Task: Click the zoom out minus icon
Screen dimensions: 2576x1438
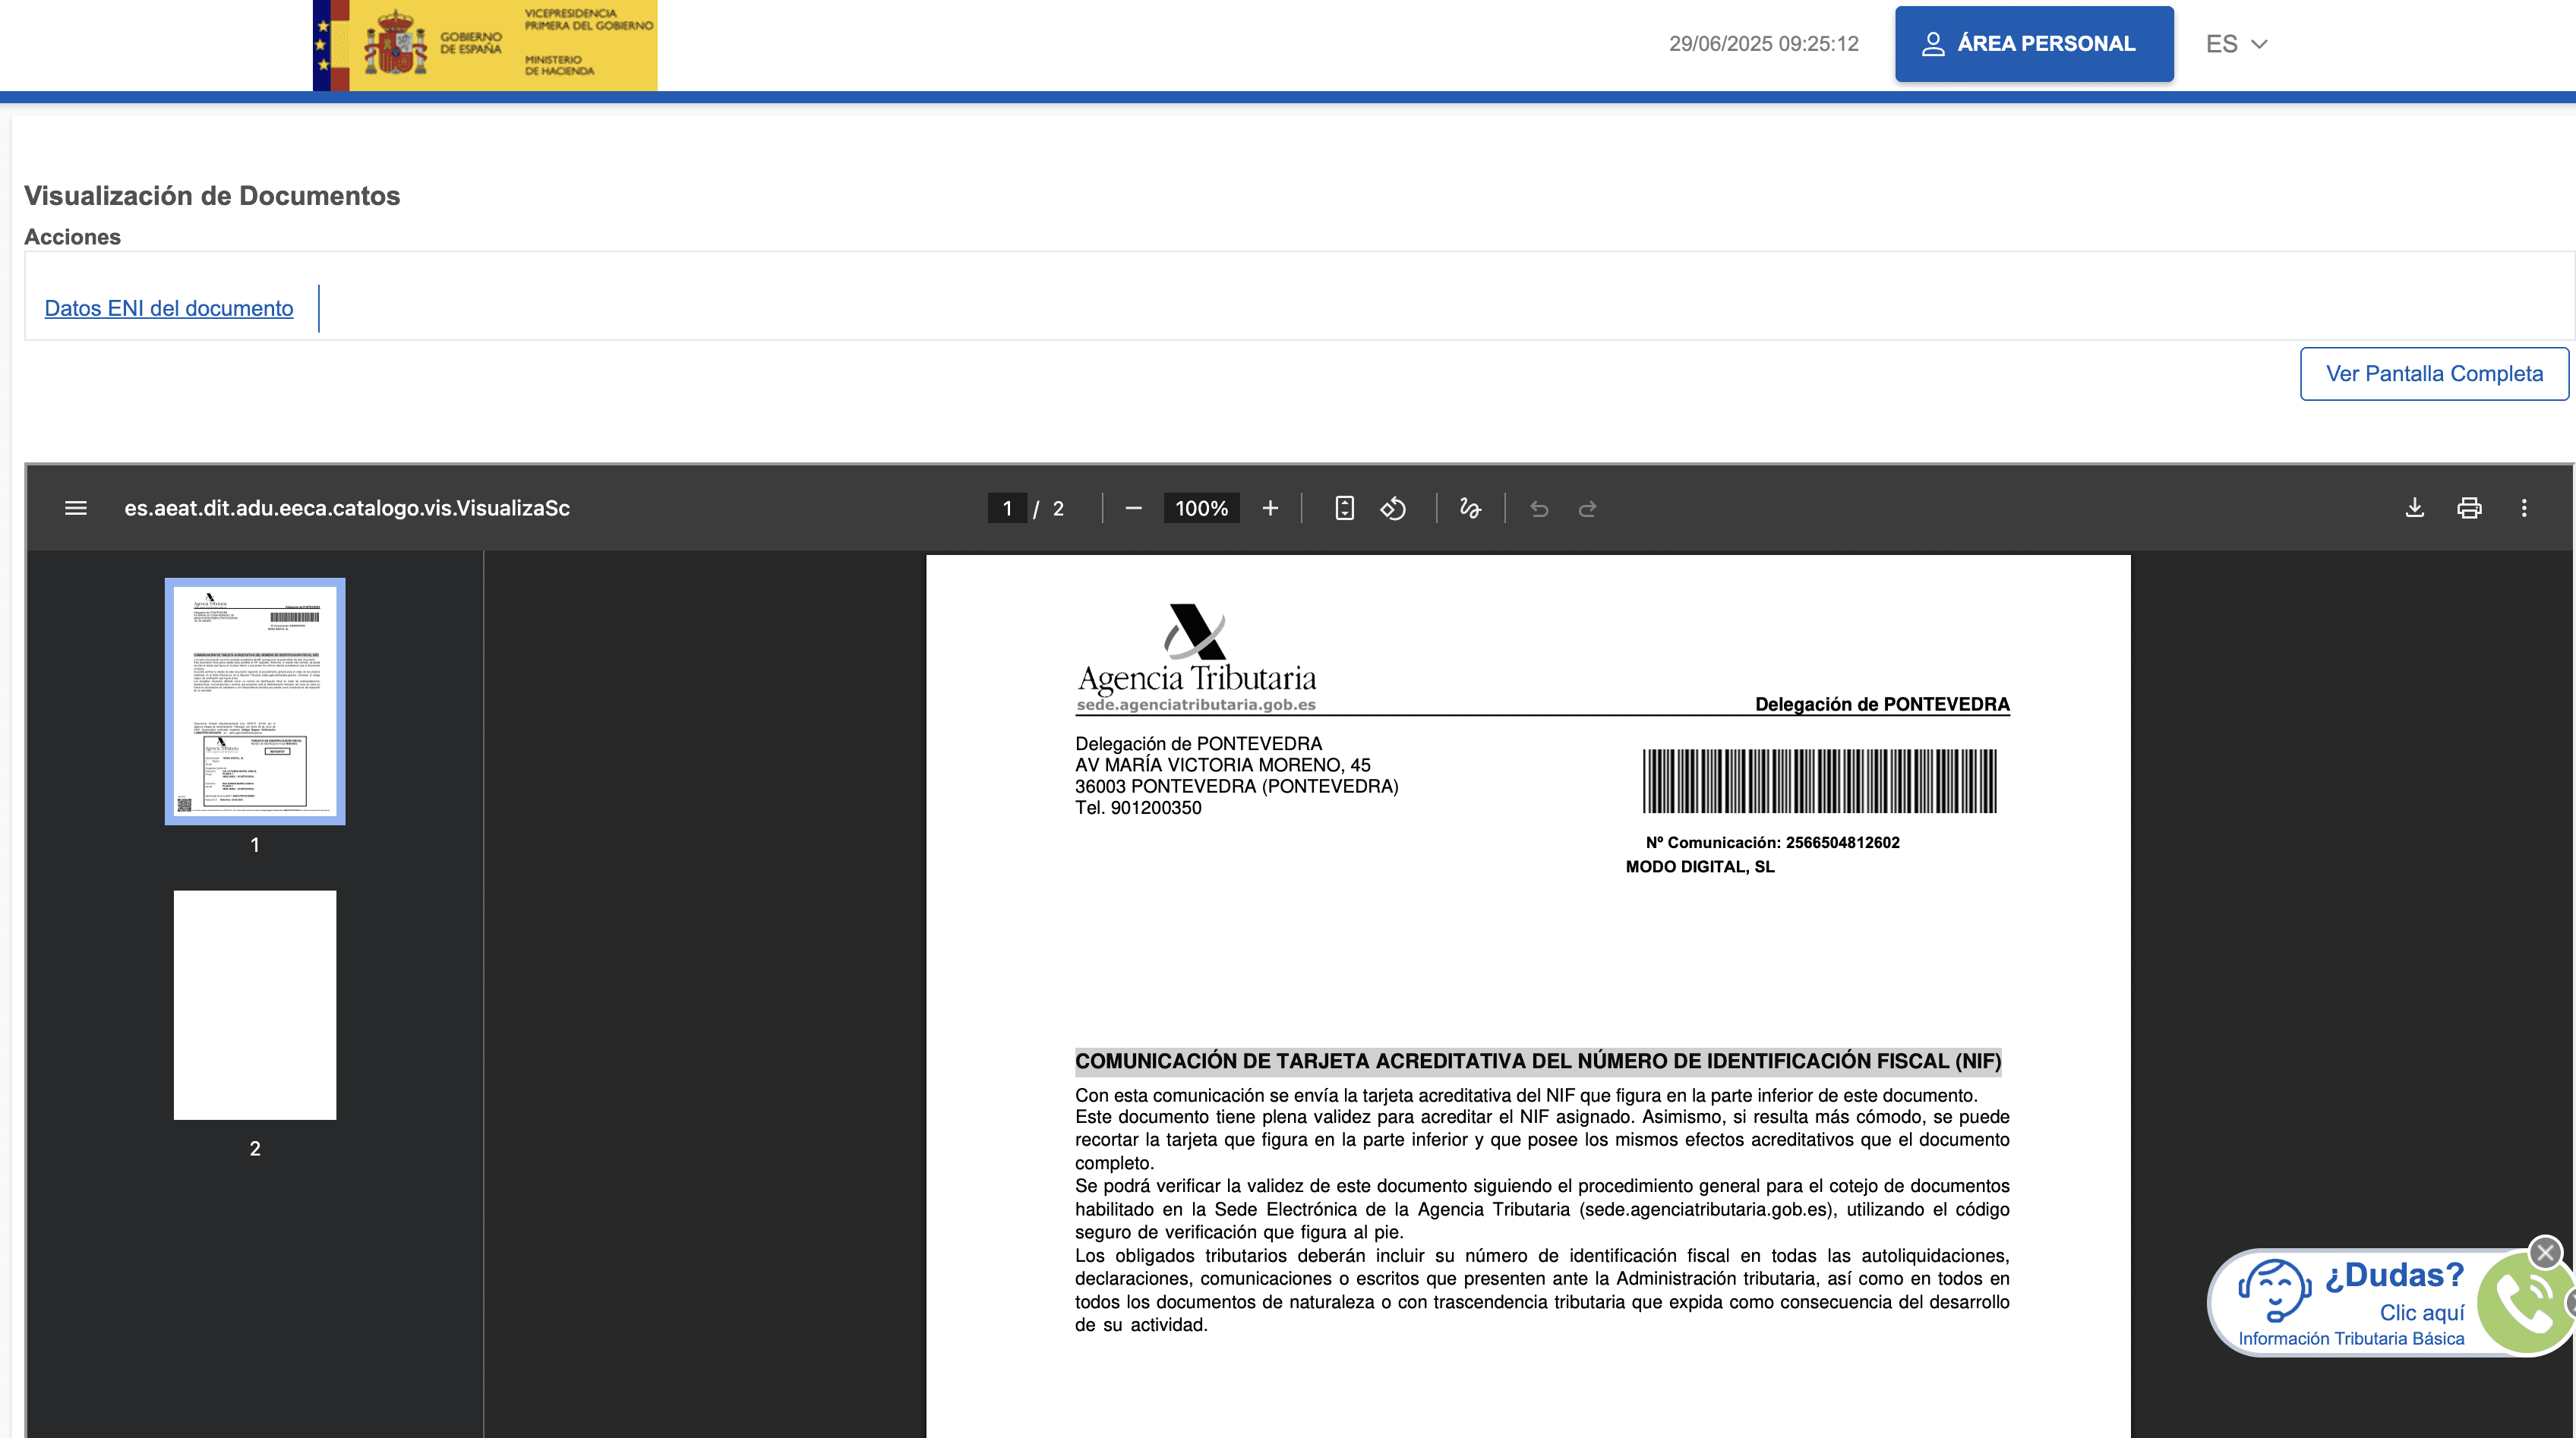Action: [x=1133, y=508]
